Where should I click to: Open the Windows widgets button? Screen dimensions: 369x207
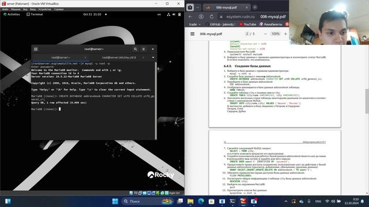click(8, 201)
